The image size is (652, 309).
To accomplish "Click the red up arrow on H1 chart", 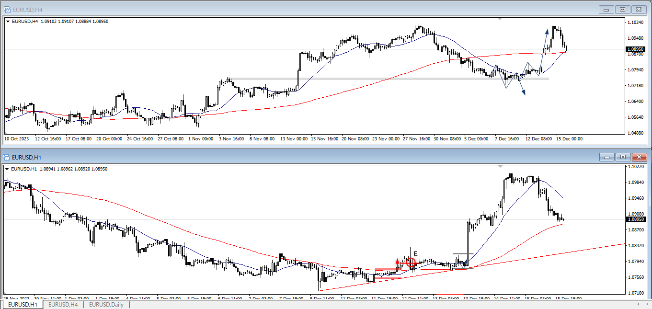I will pyautogui.click(x=397, y=263).
